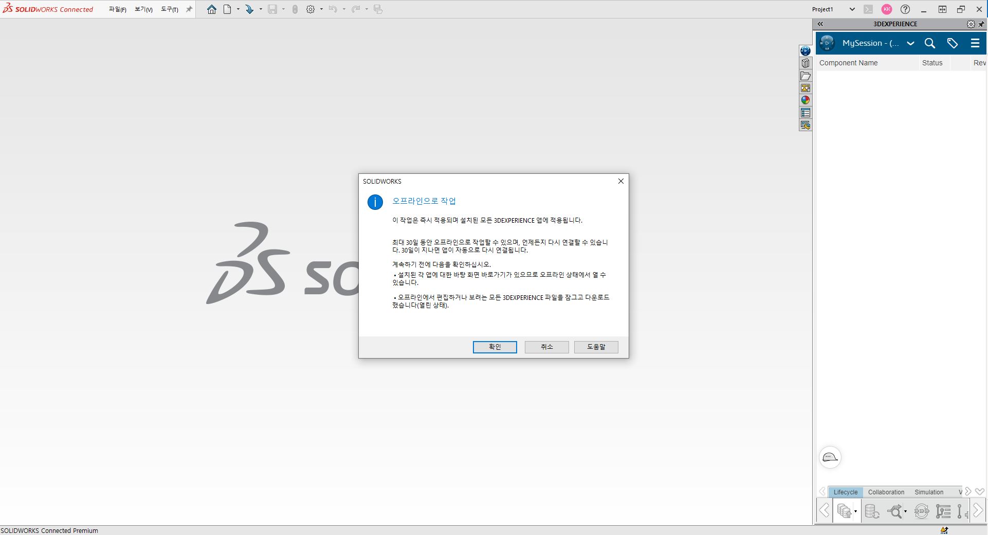Click the warning chart icon in the status bar
Image resolution: width=988 pixels, height=535 pixels.
coord(944,530)
